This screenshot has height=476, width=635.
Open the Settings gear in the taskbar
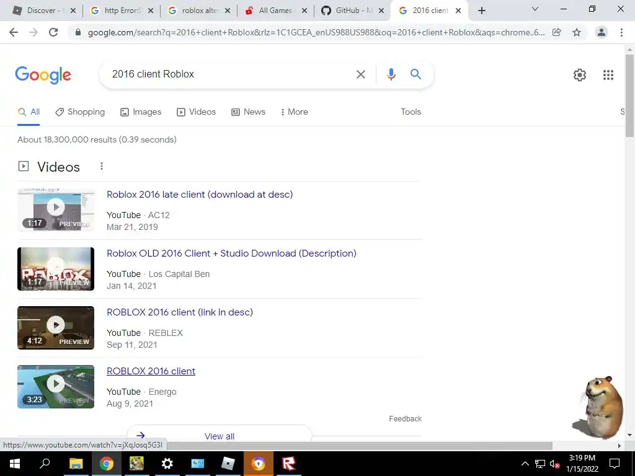pyautogui.click(x=167, y=464)
